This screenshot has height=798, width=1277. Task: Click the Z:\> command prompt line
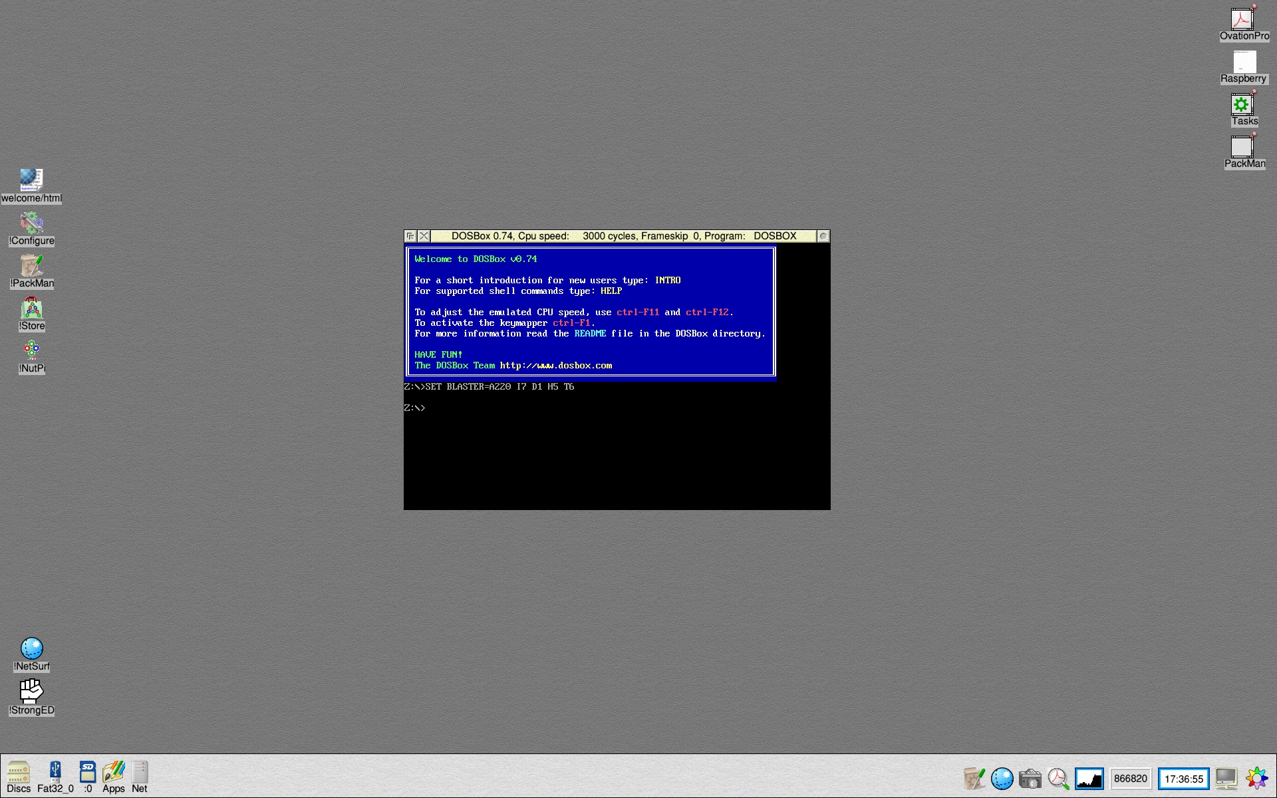pos(415,408)
